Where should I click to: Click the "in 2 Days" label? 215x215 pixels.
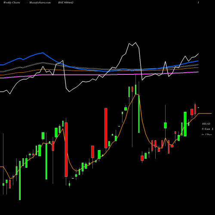click(207, 135)
